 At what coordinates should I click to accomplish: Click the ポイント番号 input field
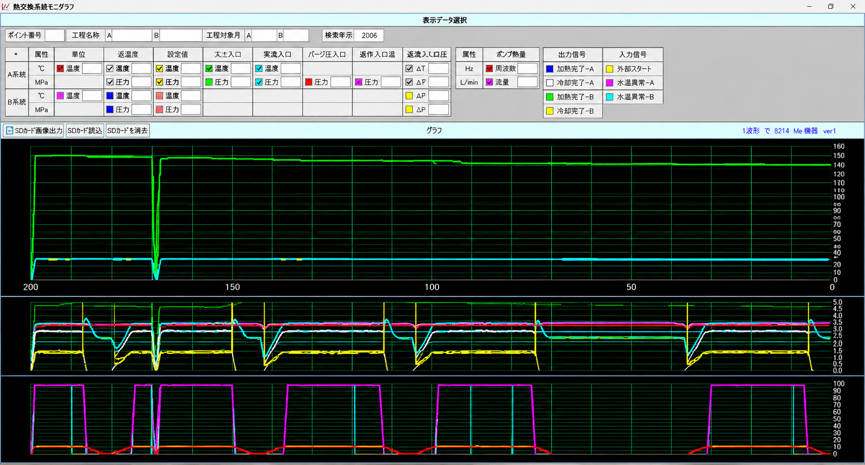(x=55, y=35)
